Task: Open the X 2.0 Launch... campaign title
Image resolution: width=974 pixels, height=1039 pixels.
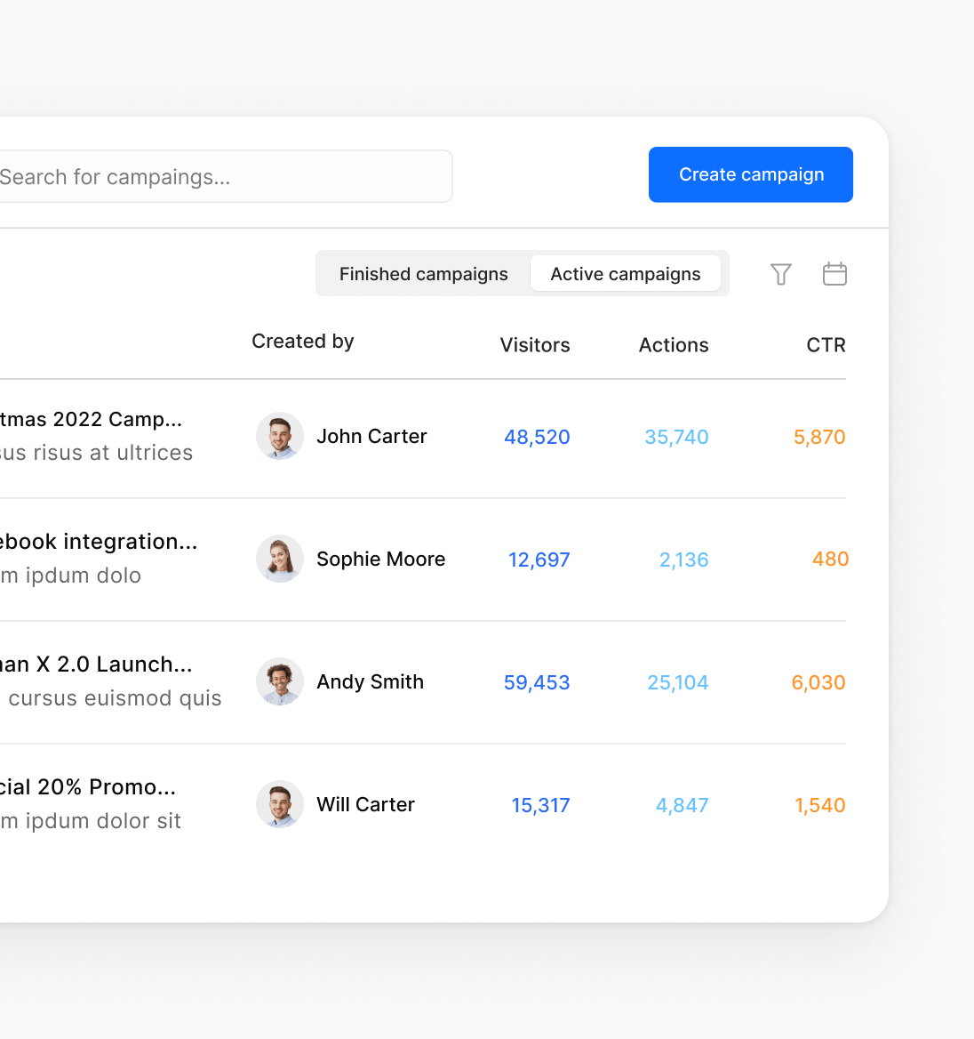Action: (114, 664)
